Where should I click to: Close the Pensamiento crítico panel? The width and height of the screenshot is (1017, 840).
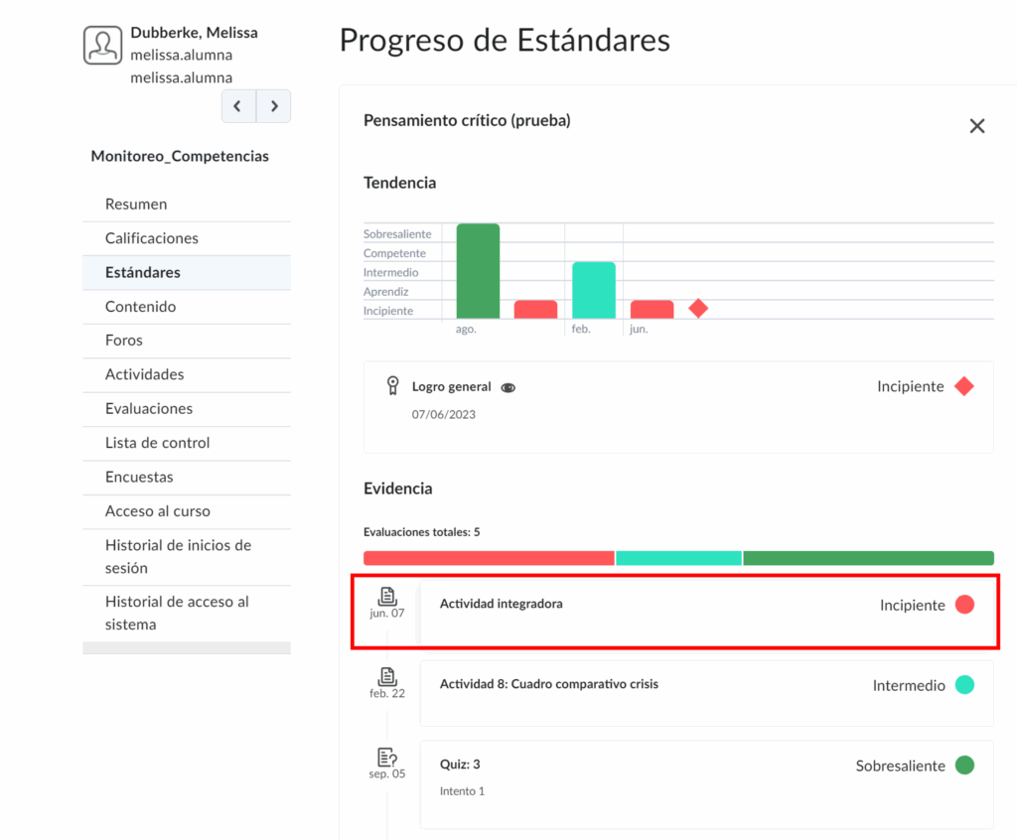pos(977,126)
